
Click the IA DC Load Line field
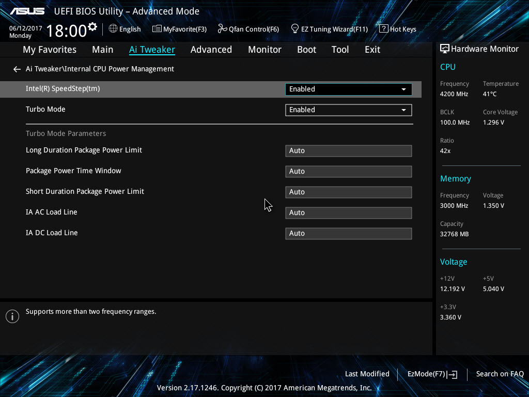(x=349, y=234)
